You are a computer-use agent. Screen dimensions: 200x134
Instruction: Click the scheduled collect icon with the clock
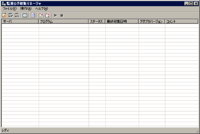(41, 15)
